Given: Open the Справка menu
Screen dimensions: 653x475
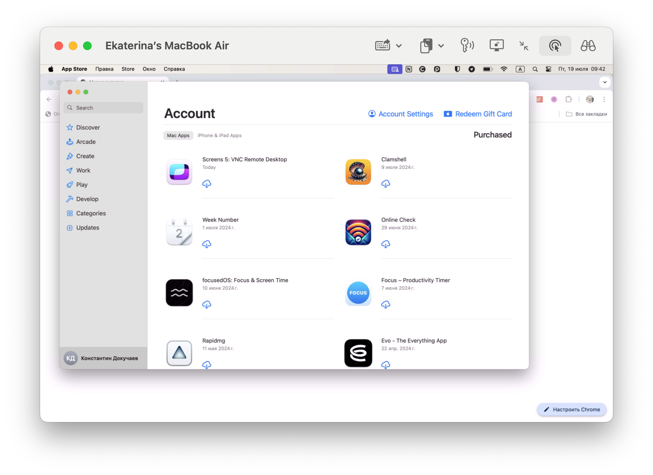Looking at the screenshot, I should coord(174,69).
